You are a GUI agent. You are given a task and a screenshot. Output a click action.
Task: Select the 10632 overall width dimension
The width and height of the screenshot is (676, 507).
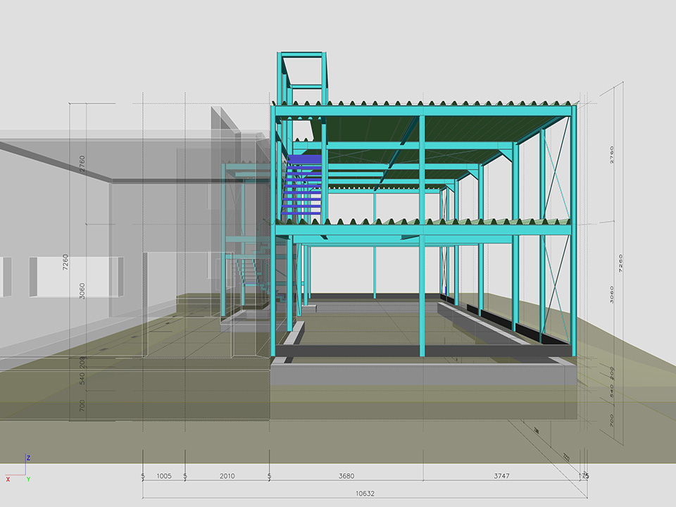click(x=364, y=493)
